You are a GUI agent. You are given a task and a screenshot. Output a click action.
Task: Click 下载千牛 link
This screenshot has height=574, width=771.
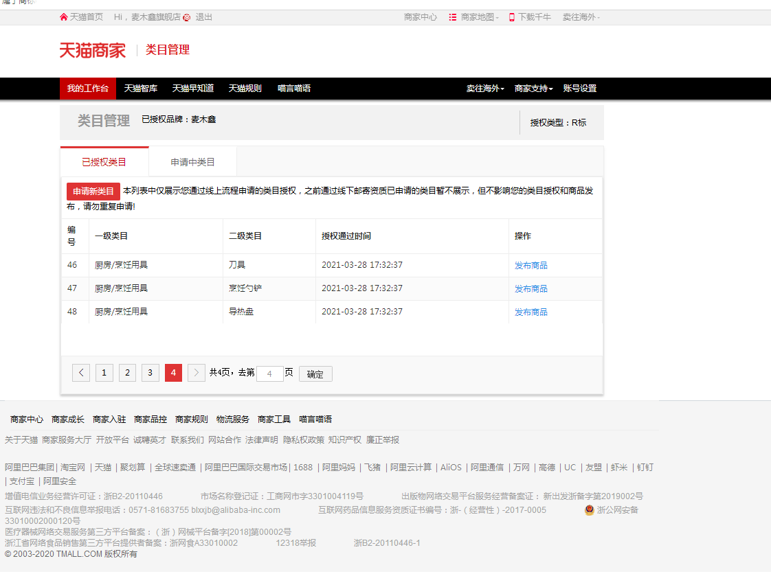pos(535,17)
